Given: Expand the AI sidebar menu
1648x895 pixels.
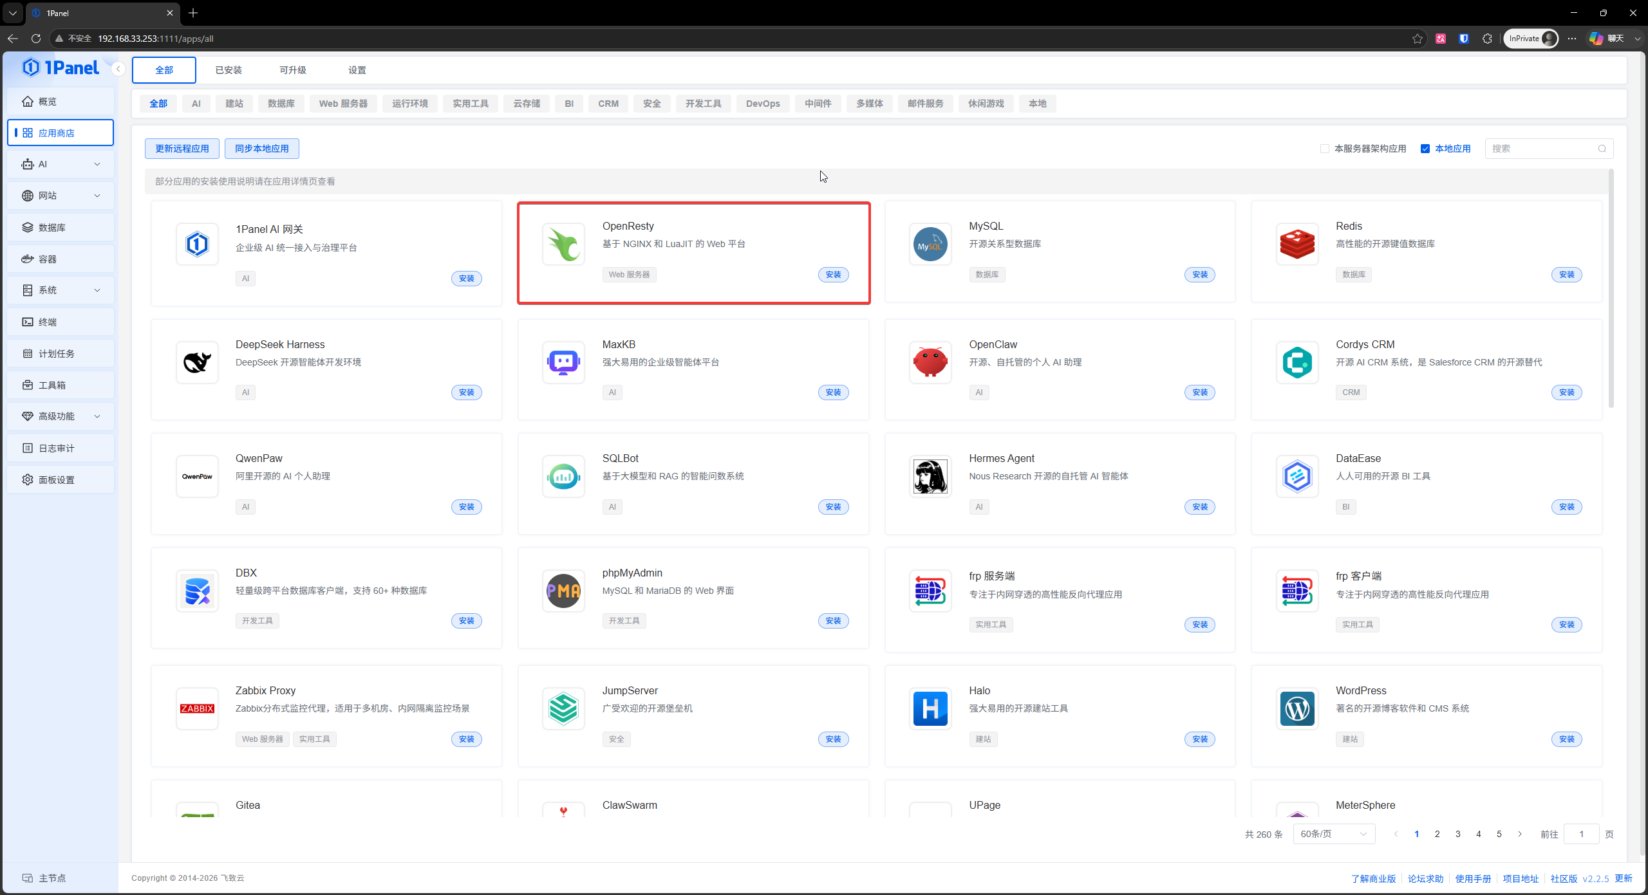Looking at the screenshot, I should point(61,164).
